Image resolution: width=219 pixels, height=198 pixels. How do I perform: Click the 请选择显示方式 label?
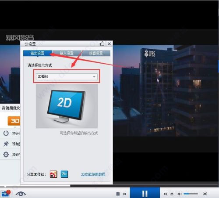(40, 65)
